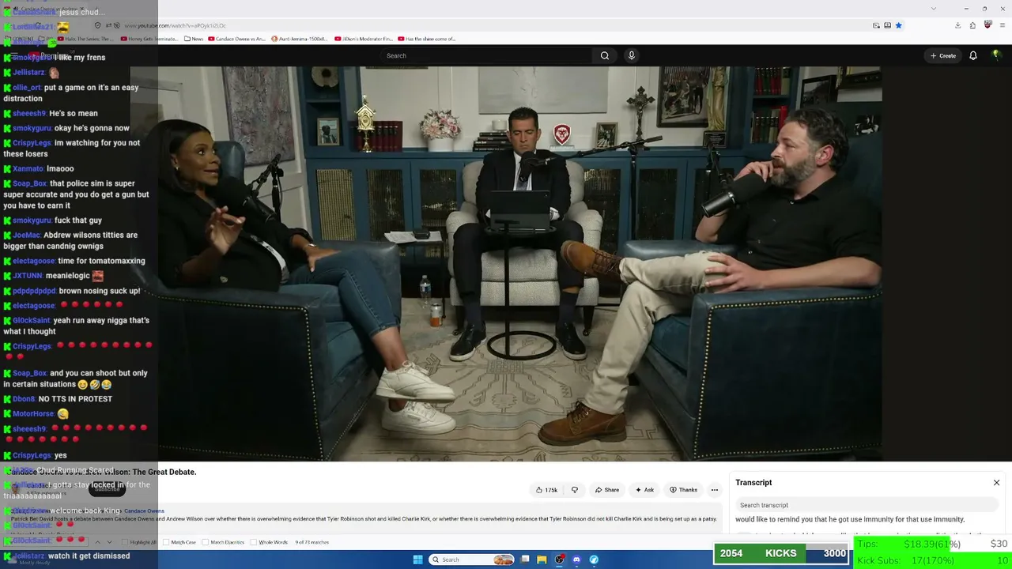Share the video
The height and width of the screenshot is (569, 1012).
pos(607,490)
